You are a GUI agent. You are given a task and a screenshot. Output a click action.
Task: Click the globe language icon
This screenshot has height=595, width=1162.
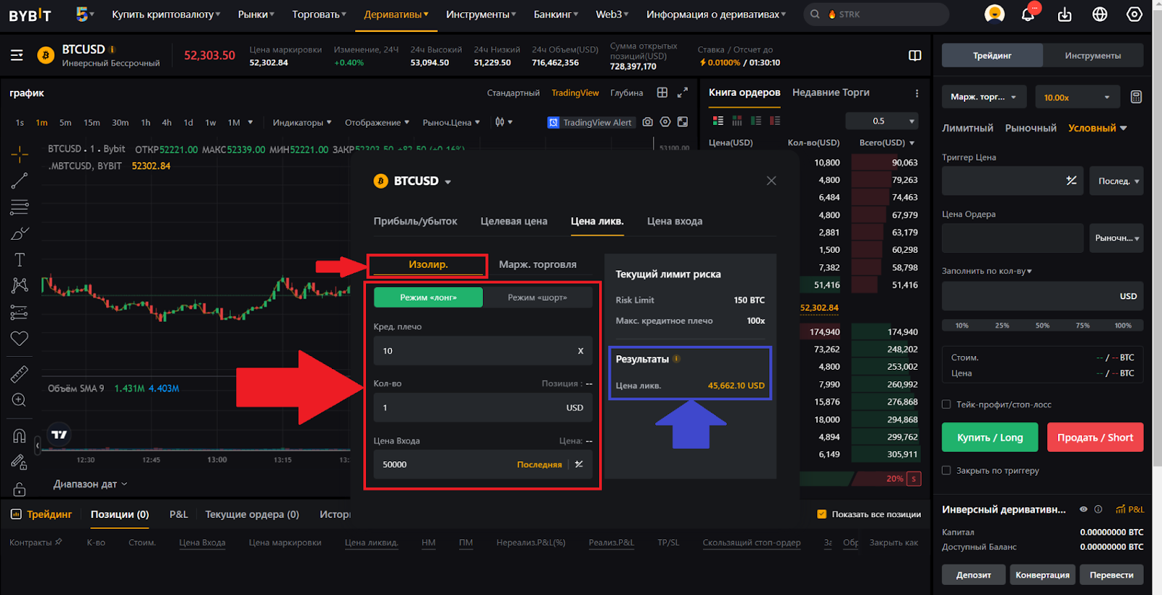pyautogui.click(x=1100, y=15)
